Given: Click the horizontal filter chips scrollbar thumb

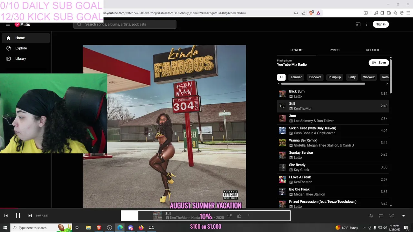Looking at the screenshot, I should [323, 84].
